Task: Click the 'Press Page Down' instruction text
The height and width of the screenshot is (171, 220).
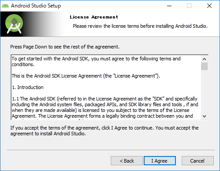Action: [x=65, y=47]
